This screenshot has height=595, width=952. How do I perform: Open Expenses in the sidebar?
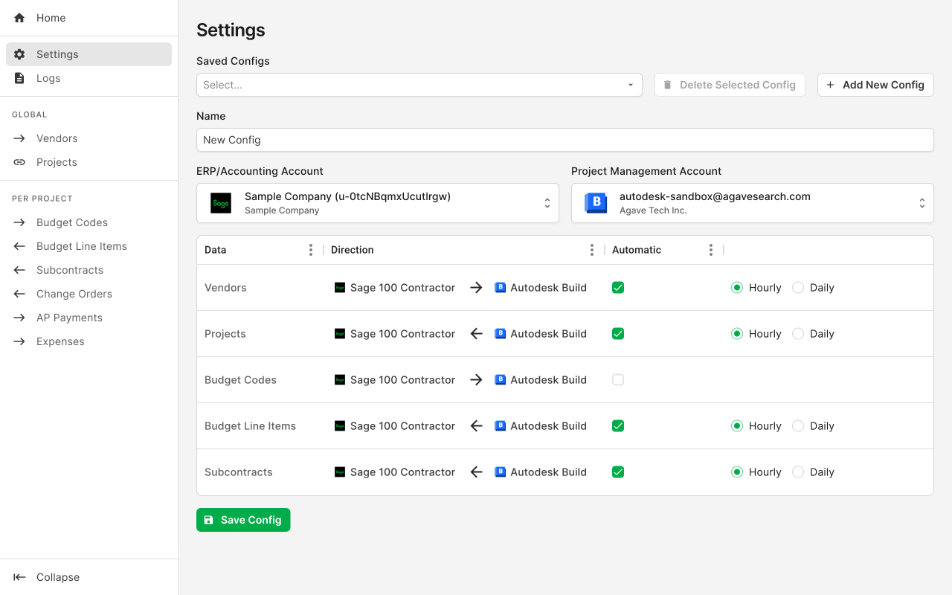point(89,341)
